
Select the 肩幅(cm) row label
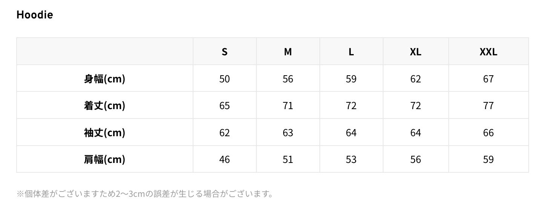point(104,159)
